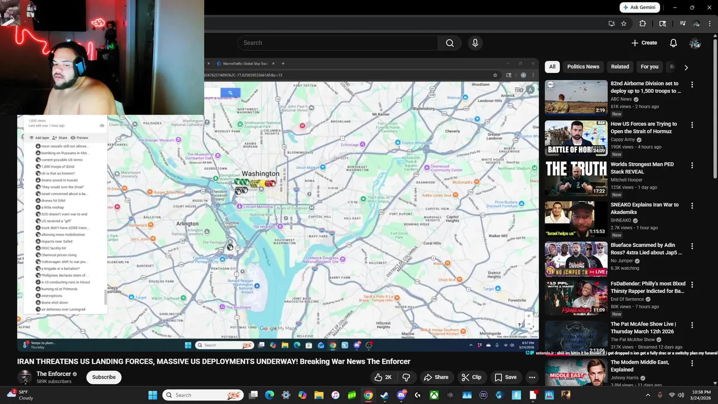Click the Create button
The height and width of the screenshot is (404, 718).
tap(644, 43)
